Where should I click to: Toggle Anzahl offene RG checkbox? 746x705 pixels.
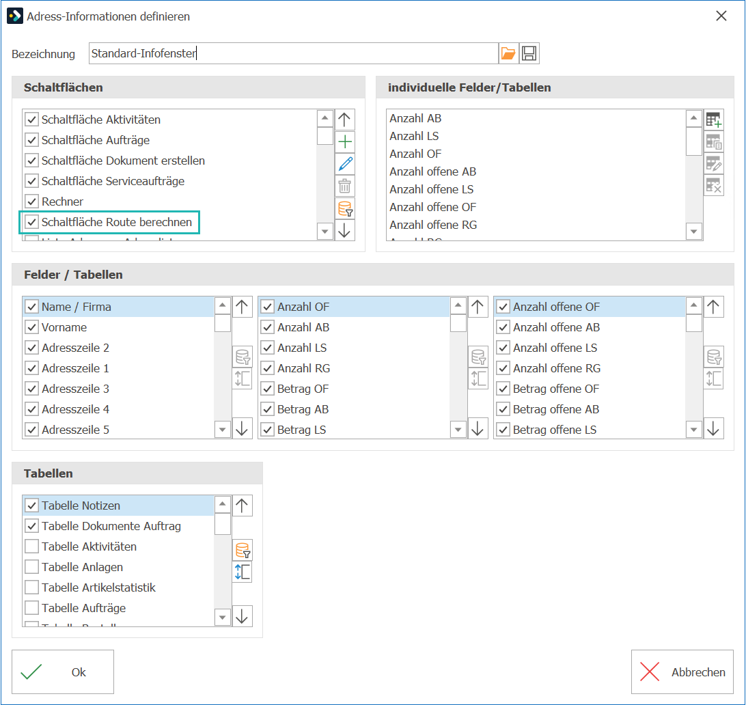pos(503,368)
